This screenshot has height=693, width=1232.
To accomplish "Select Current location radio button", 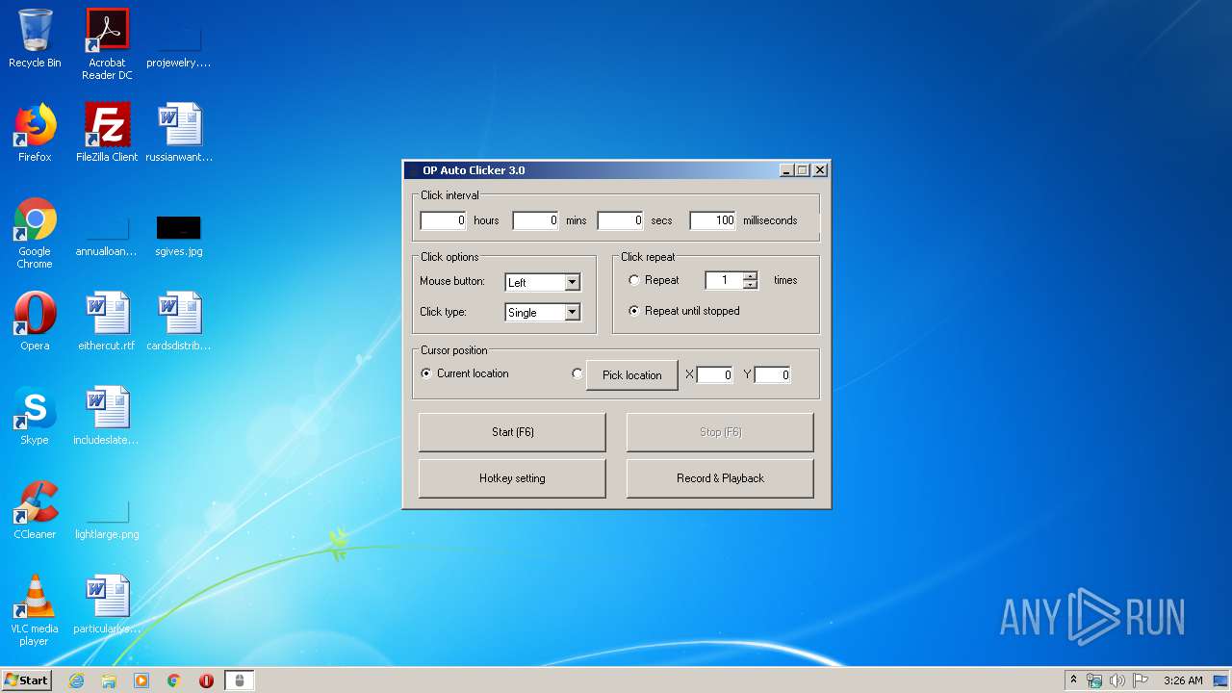I will pyautogui.click(x=426, y=373).
